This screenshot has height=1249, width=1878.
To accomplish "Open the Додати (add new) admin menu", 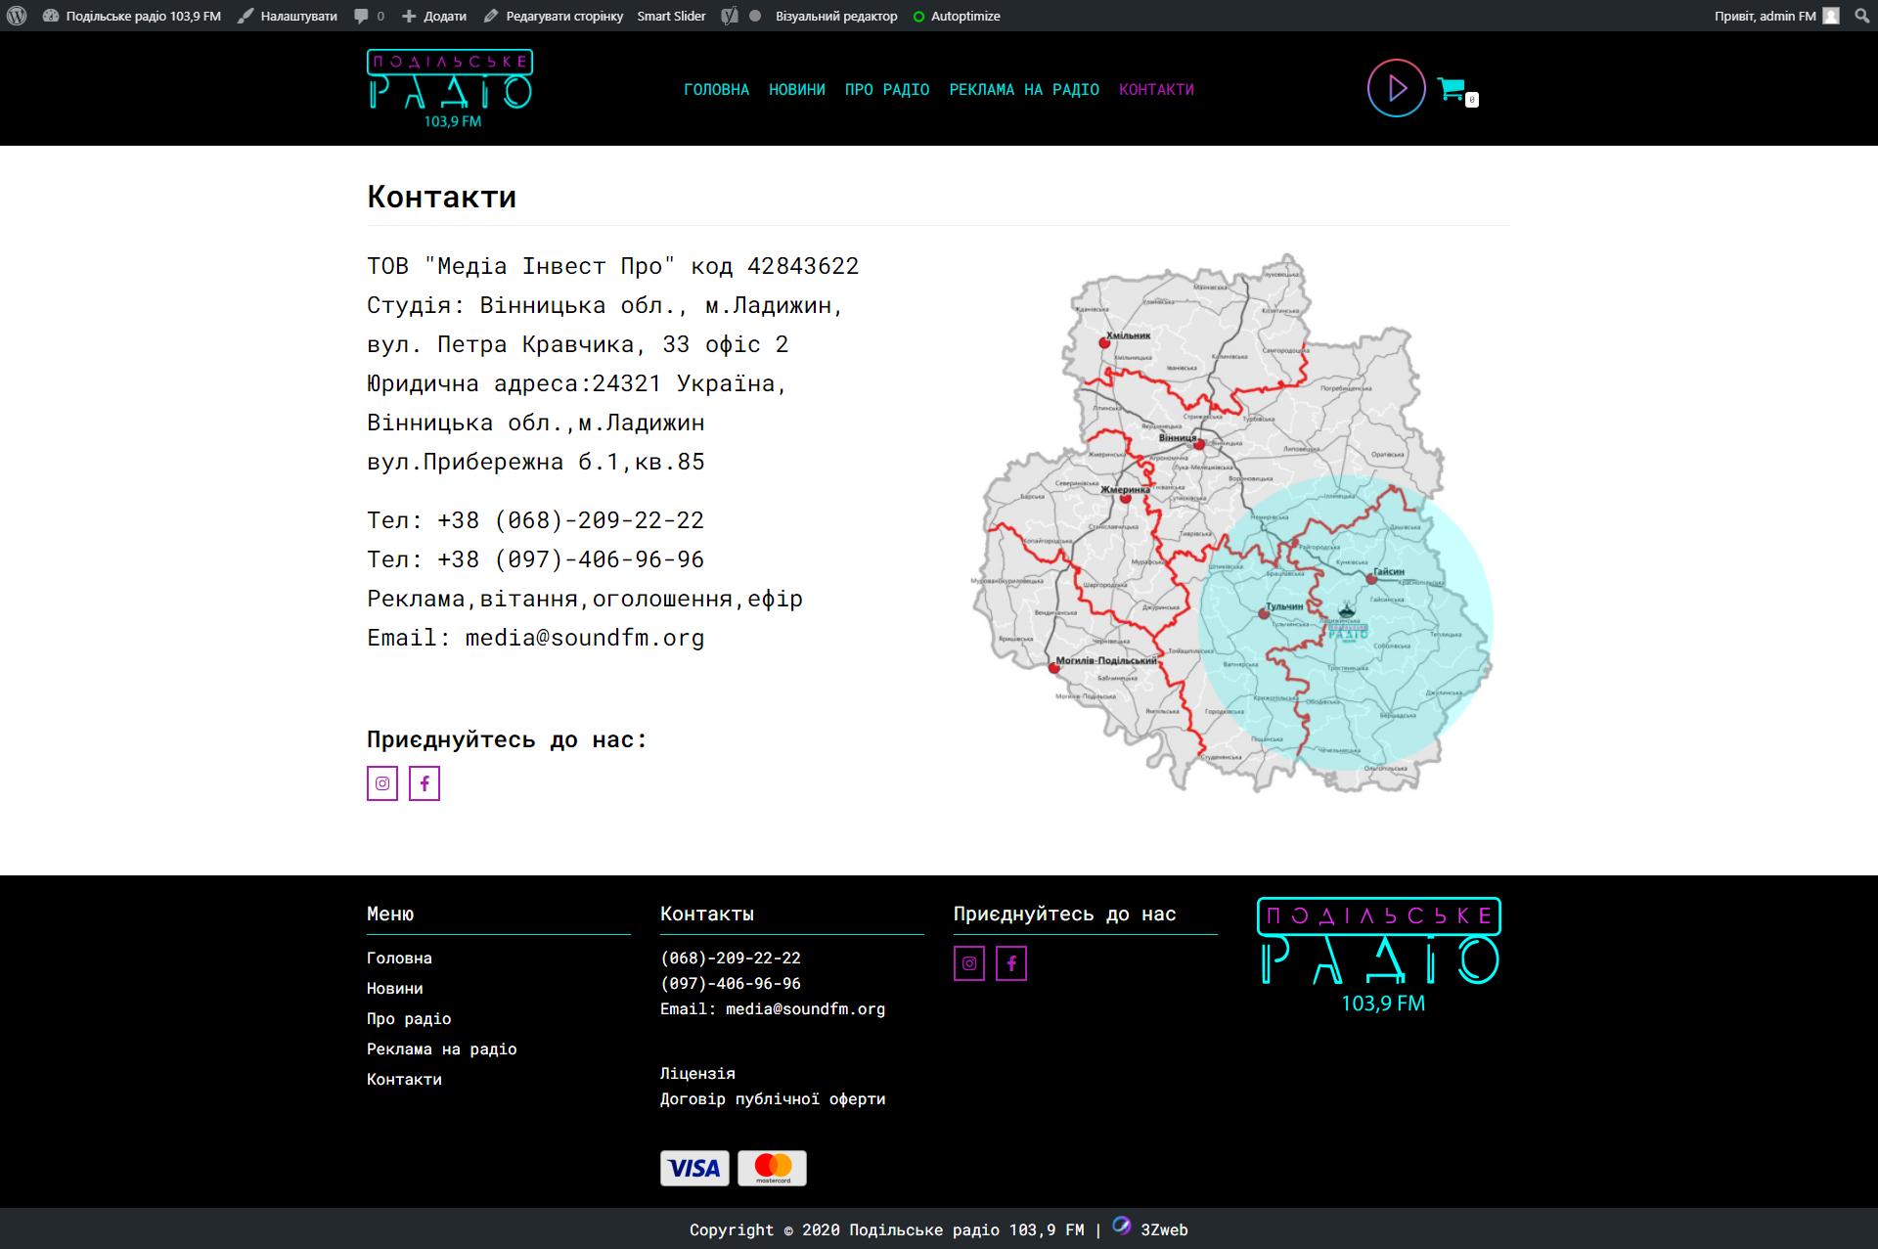I will (434, 16).
